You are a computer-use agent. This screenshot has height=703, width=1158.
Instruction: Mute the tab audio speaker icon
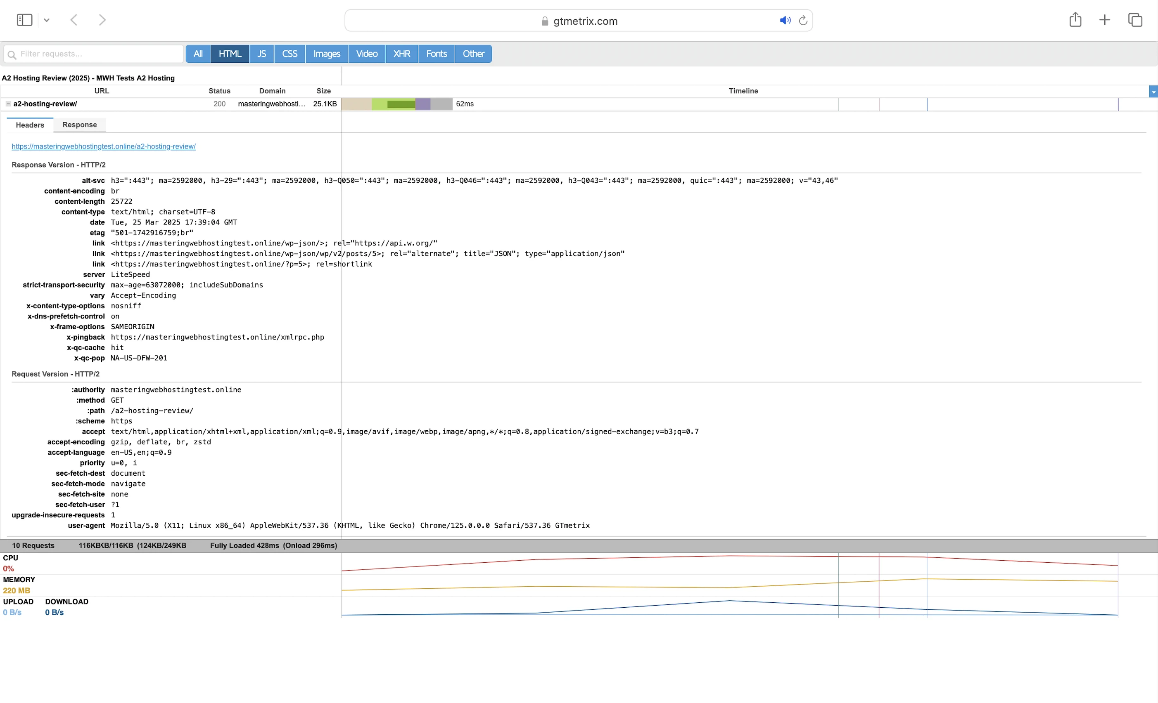click(x=785, y=20)
